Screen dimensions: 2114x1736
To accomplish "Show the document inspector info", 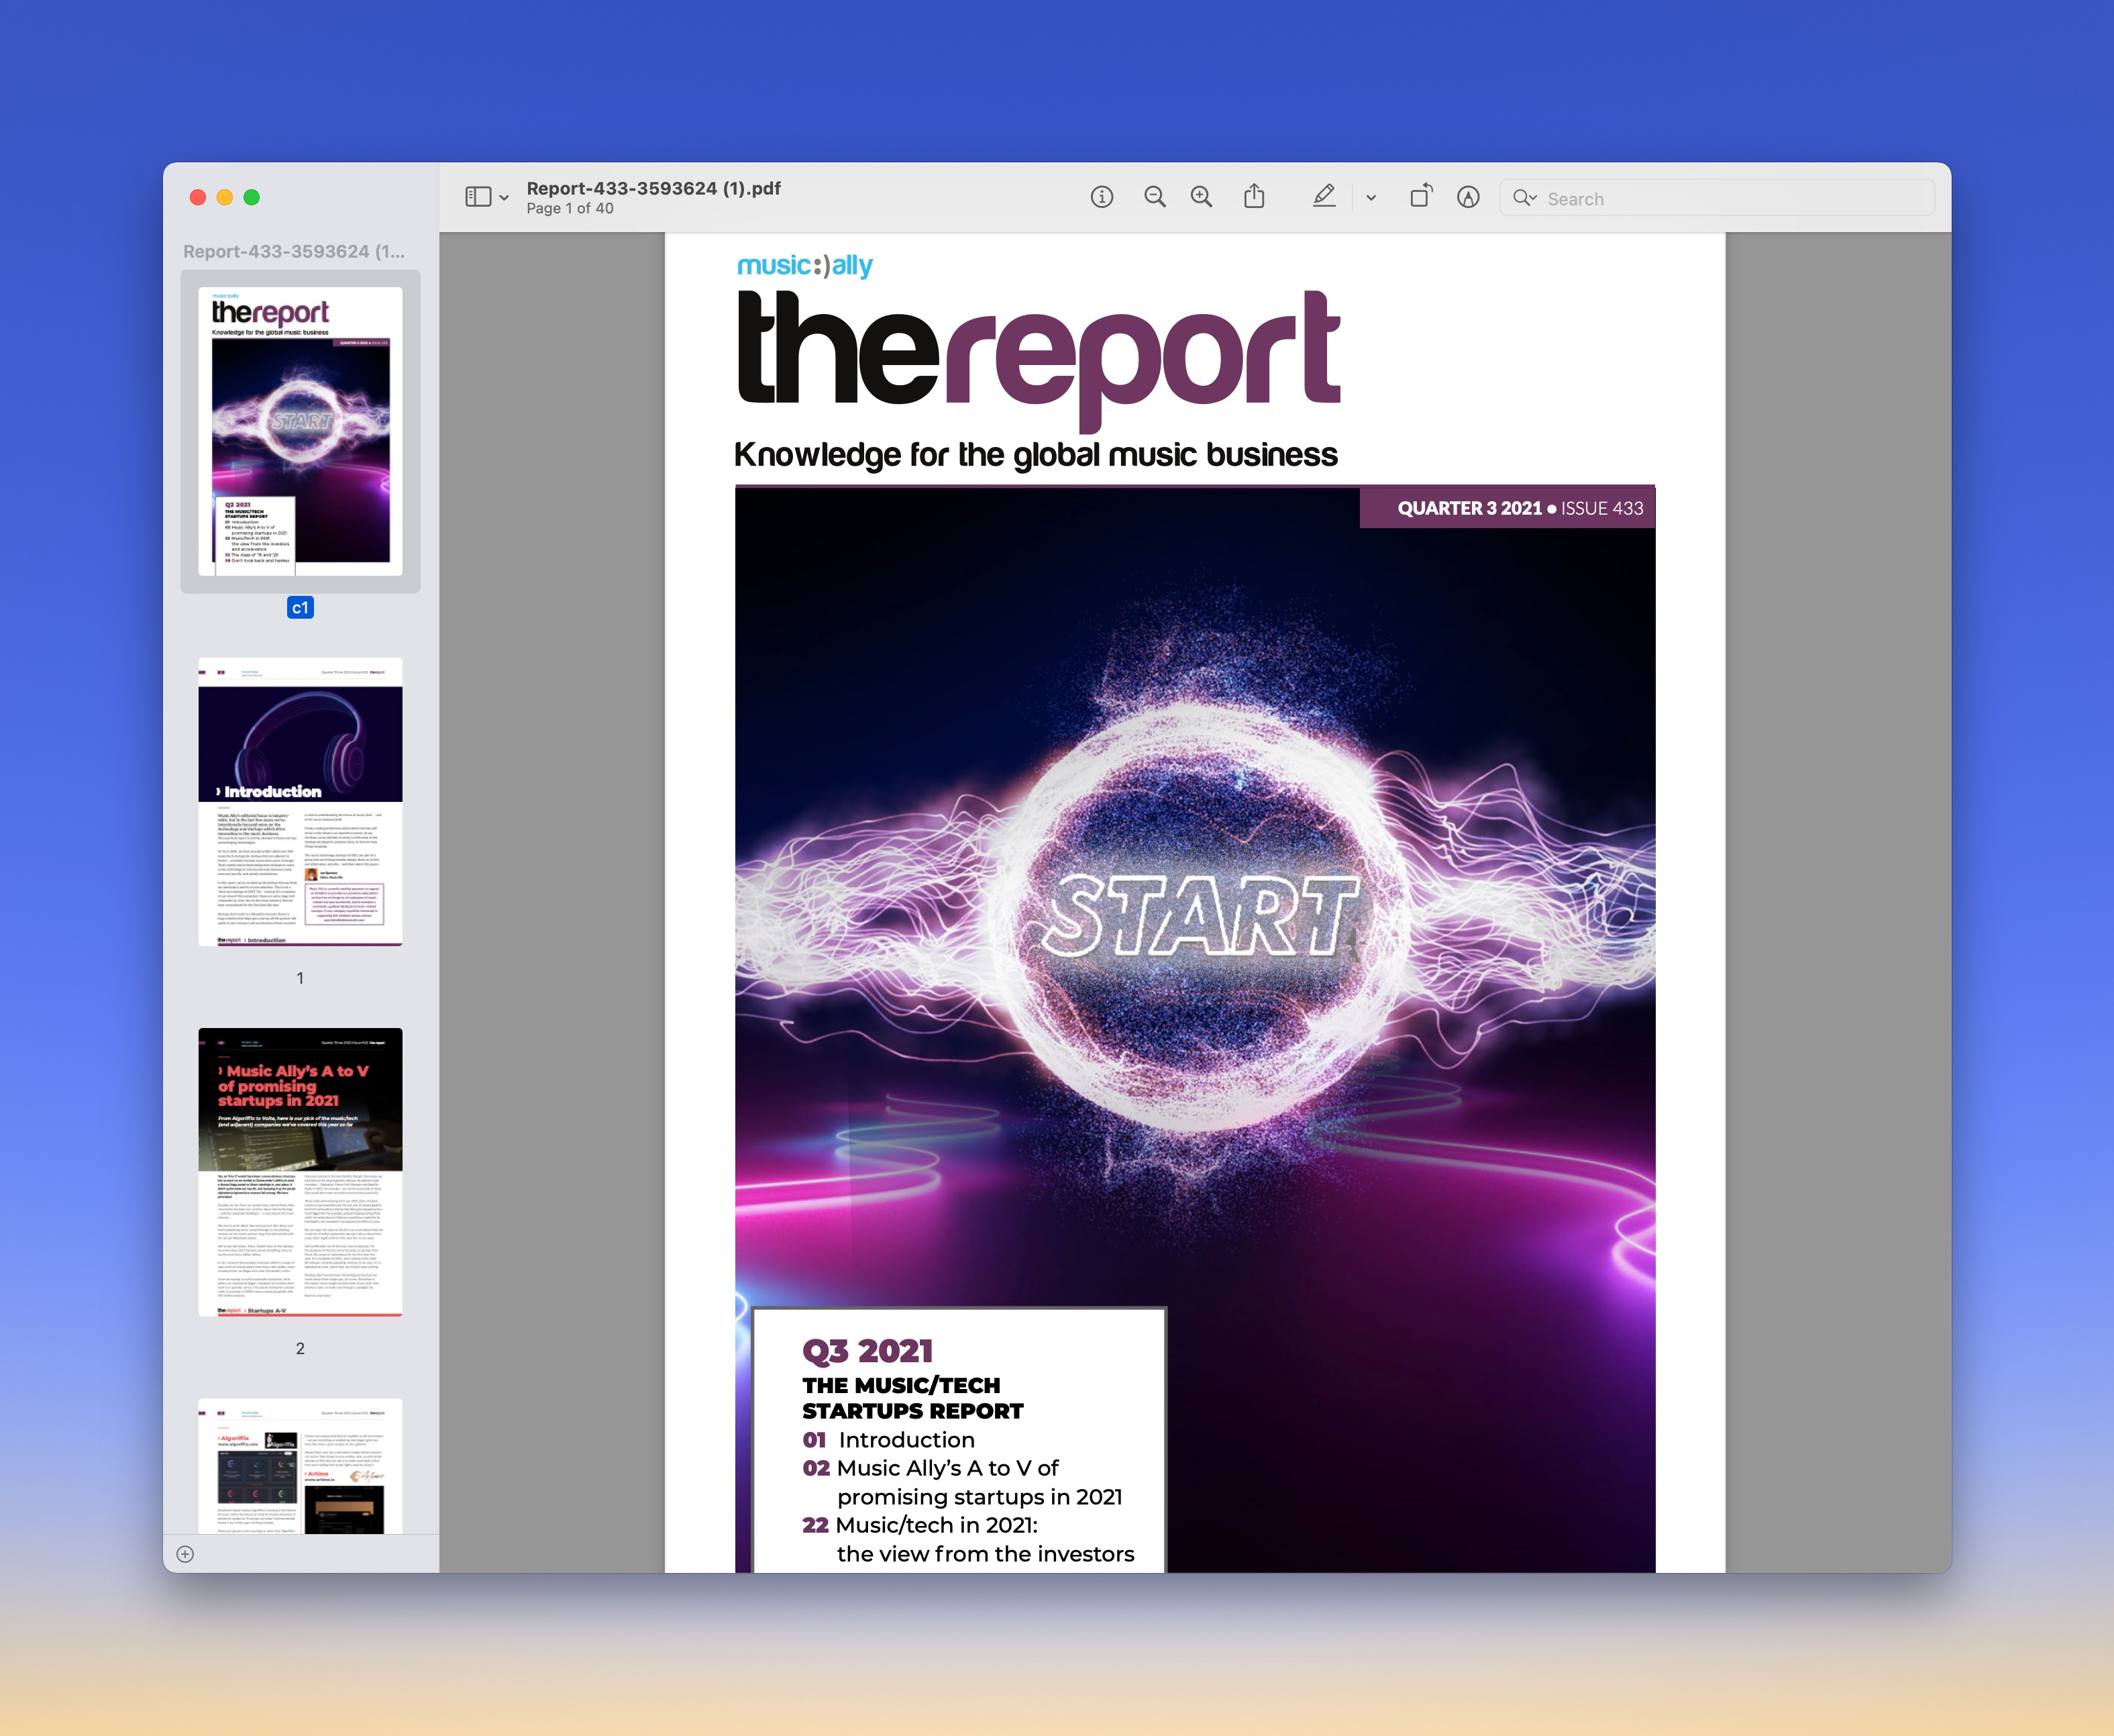I will 1102,197.
